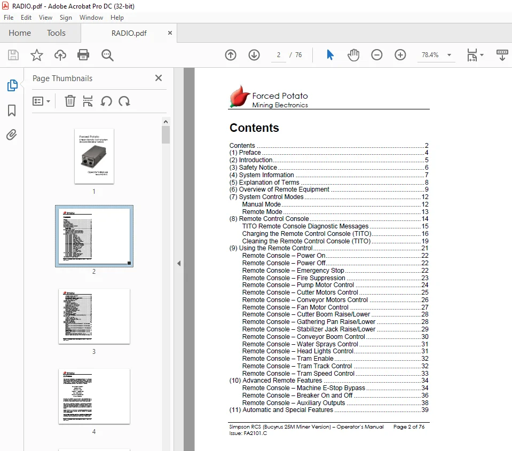This screenshot has height=451, width=512.
Task: Collapse the navigation pane with the arrow
Action: point(179,263)
